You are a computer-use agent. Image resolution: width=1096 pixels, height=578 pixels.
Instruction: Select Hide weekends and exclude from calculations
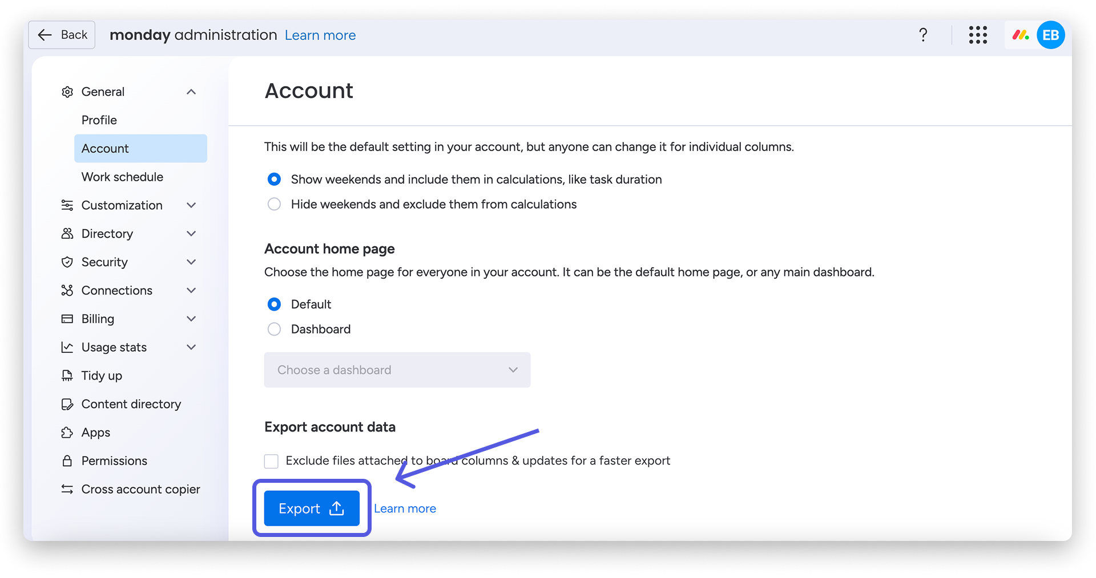point(274,203)
